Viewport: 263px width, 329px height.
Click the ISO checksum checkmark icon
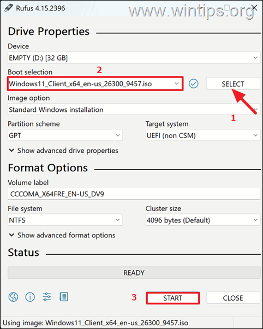(193, 83)
